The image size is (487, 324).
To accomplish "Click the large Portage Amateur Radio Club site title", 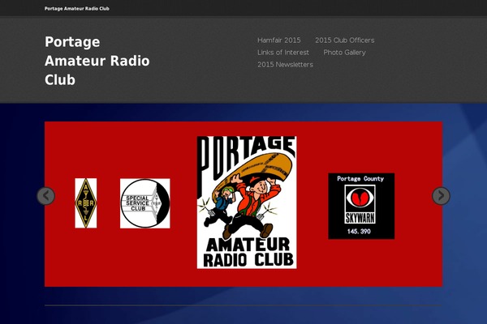I will point(97,61).
